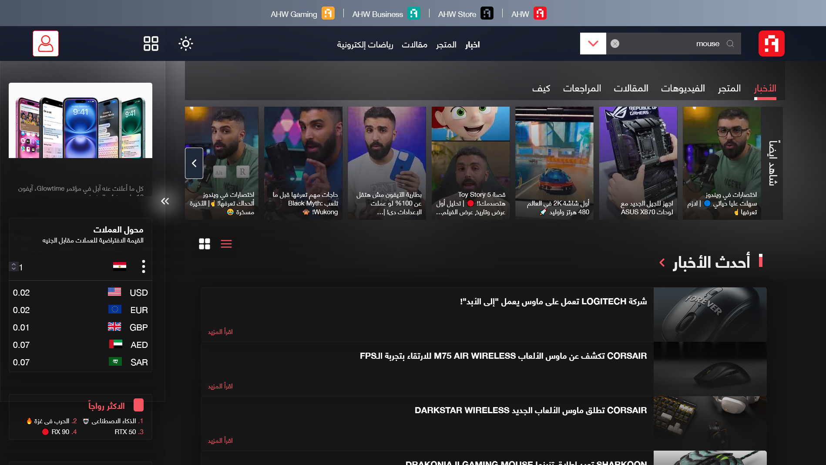
Task: Adjust the currency amount stepper arrows
Action: coord(14,266)
